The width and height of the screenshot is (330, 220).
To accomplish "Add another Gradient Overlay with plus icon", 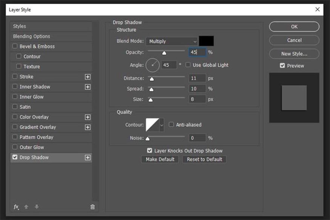I will point(88,128).
